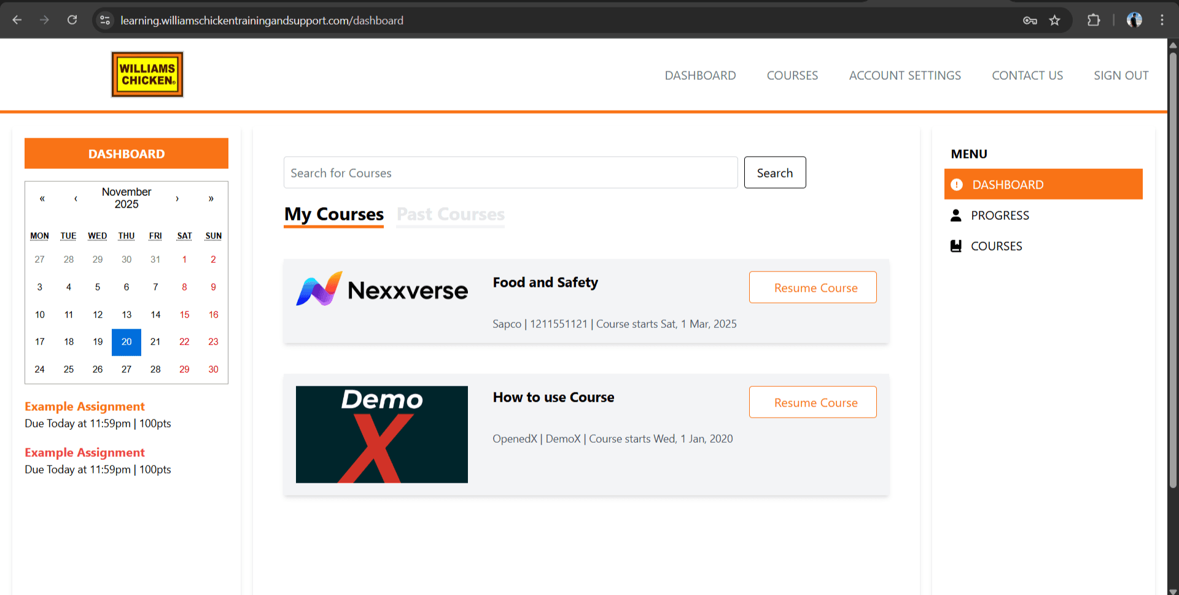This screenshot has width=1179, height=595.
Task: Click the site information icon in address bar
Action: coord(105,20)
